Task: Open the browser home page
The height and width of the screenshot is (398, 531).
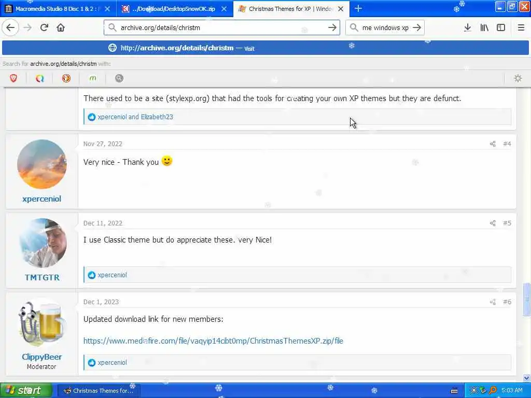Action: coord(61,28)
